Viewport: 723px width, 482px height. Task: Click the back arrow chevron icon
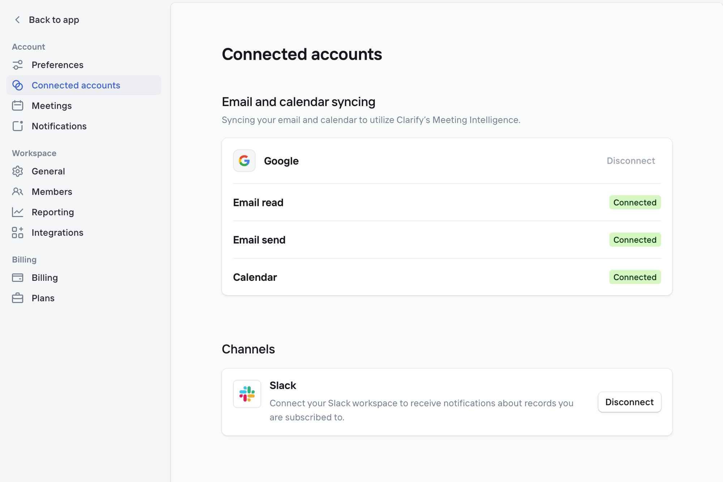(17, 20)
